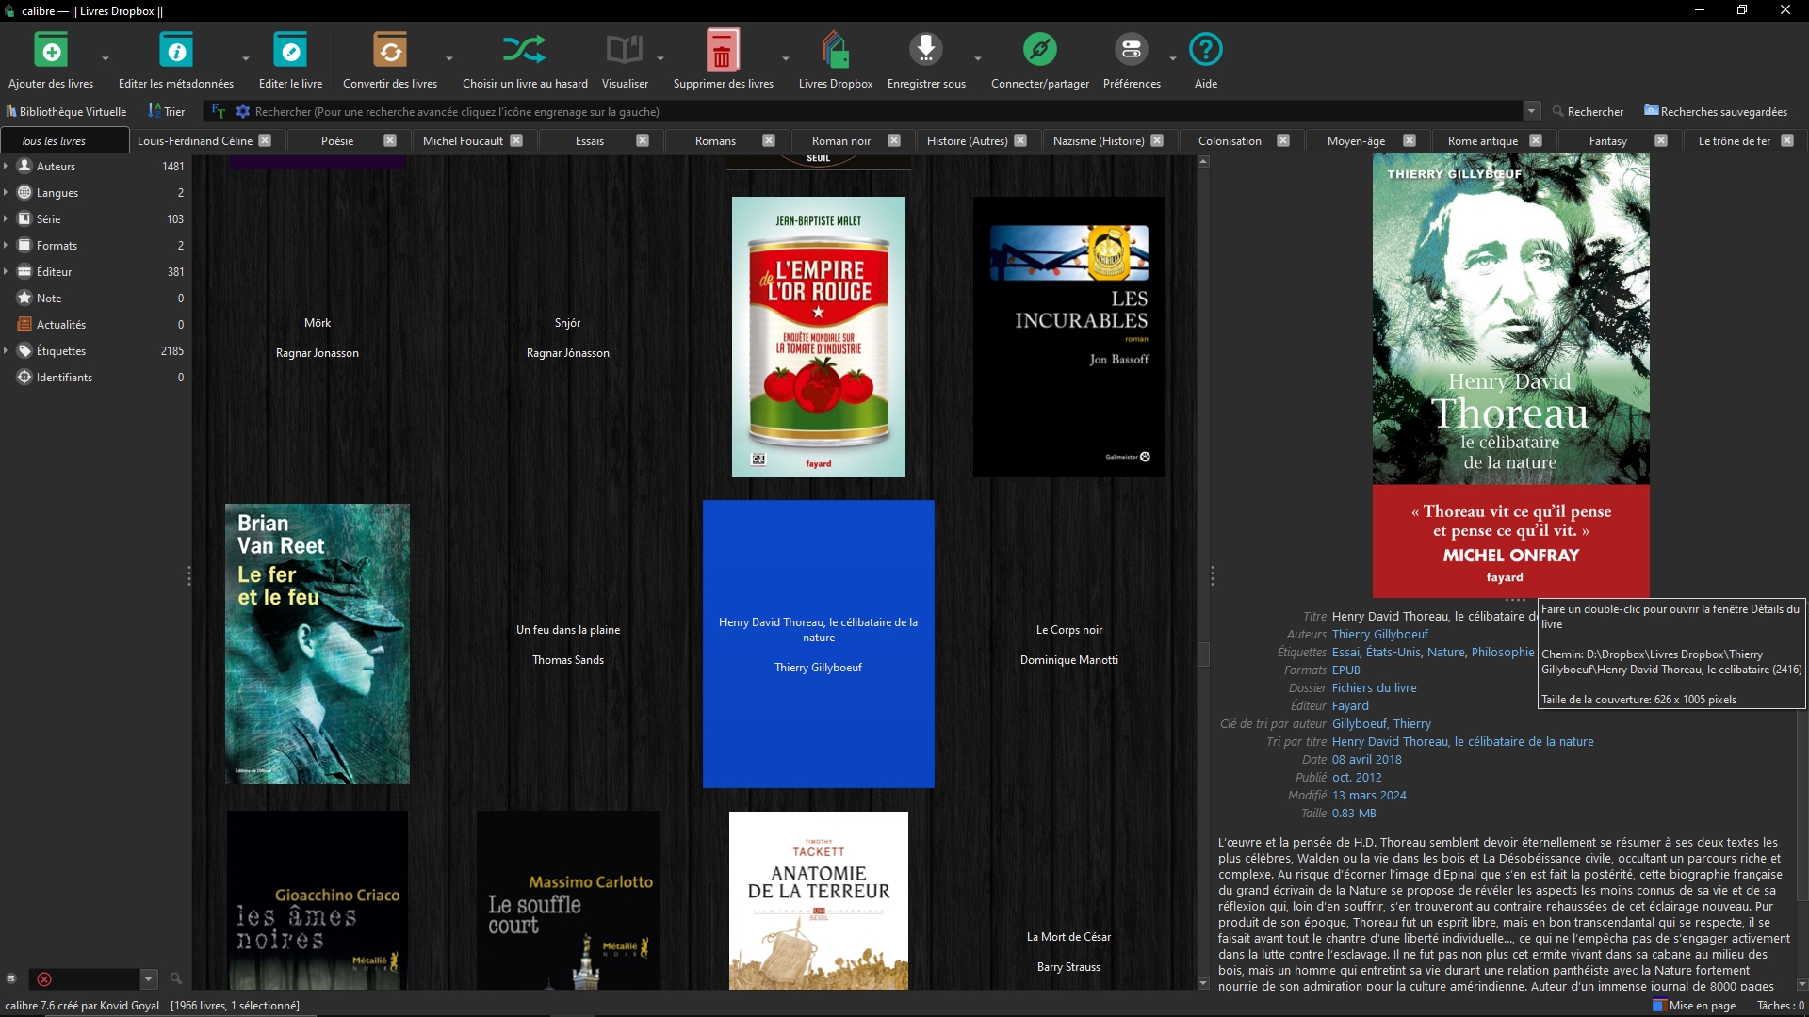
Task: Click the Supprimer des livres trash icon
Action: 722,50
